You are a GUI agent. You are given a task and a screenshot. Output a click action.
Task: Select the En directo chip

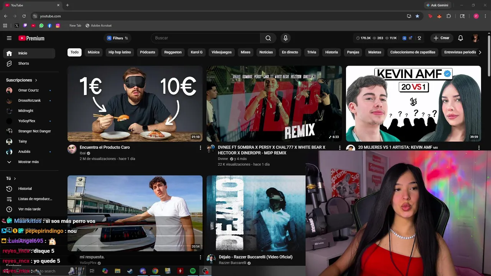point(290,52)
